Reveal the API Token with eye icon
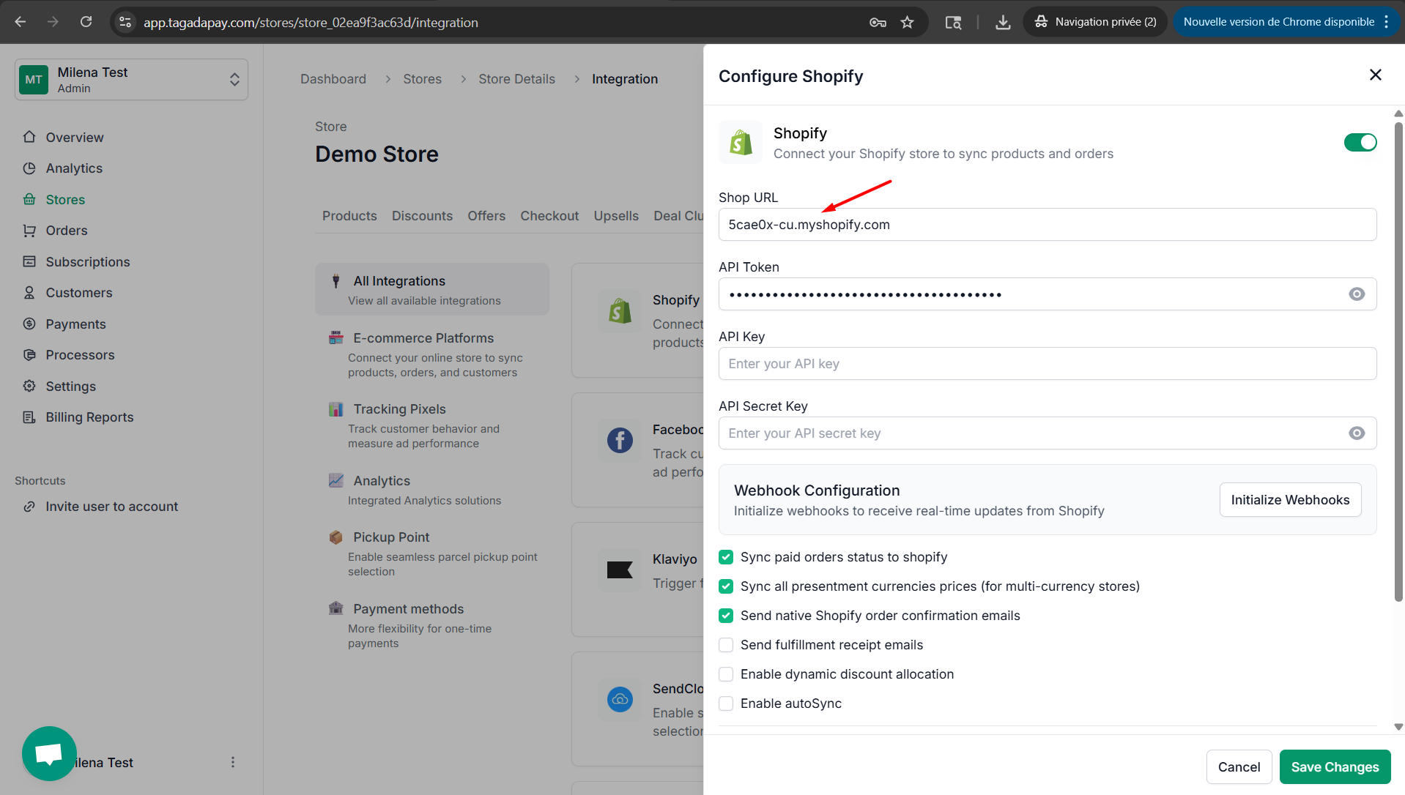The width and height of the screenshot is (1405, 795). click(1357, 294)
